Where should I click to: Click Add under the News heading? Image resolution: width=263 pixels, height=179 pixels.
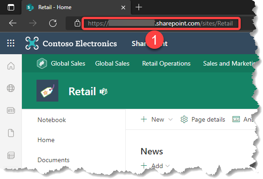(x=152, y=166)
